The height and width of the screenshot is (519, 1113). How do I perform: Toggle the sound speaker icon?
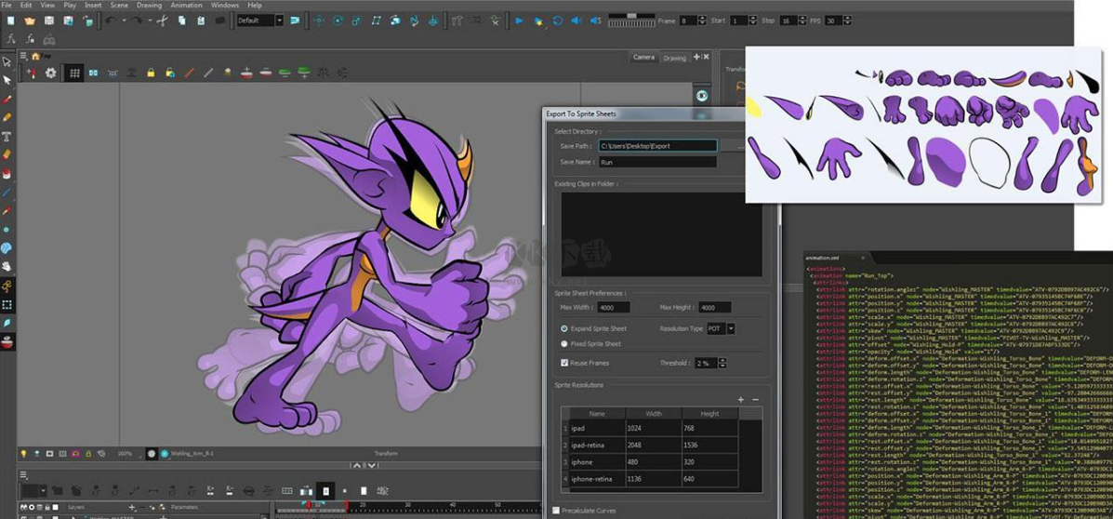click(576, 20)
